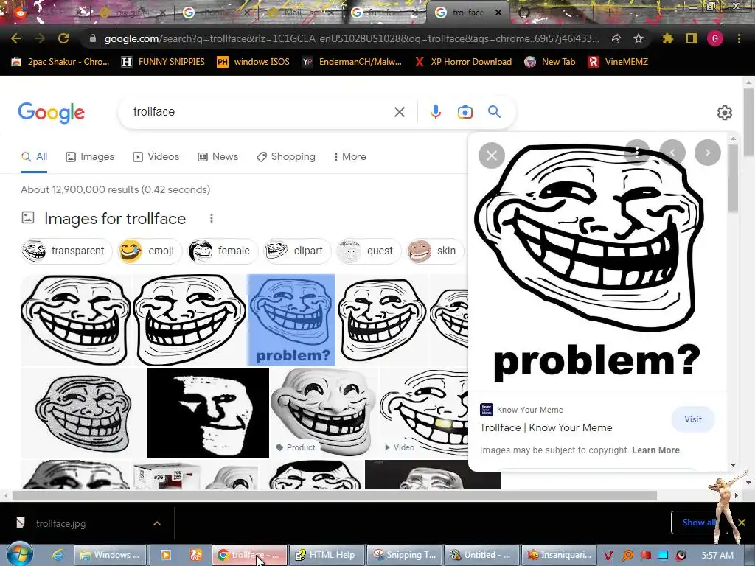Screen dimensions: 755x566
Task: Open 2pac Shakur bookmark
Action: 60,62
